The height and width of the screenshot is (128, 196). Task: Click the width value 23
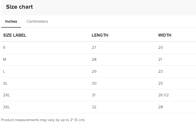click(x=160, y=71)
